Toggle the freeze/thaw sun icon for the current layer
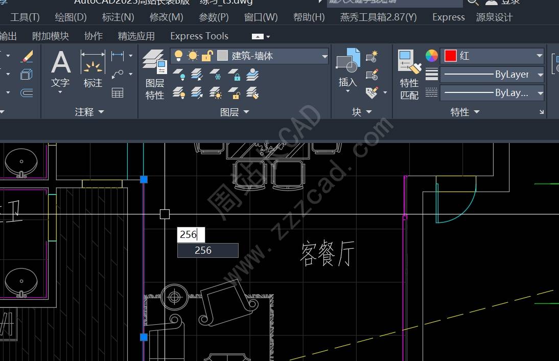Viewport: 559px width, 361px height. tap(193, 56)
